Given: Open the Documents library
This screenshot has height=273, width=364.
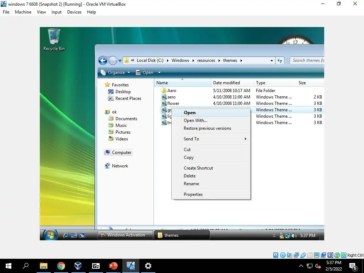Looking at the screenshot, I should pyautogui.click(x=123, y=119).
